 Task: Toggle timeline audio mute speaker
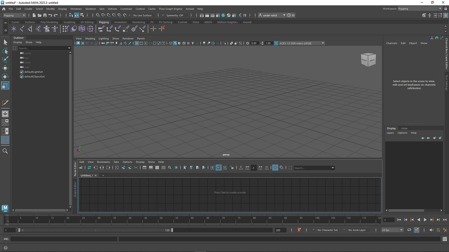click(x=431, y=230)
